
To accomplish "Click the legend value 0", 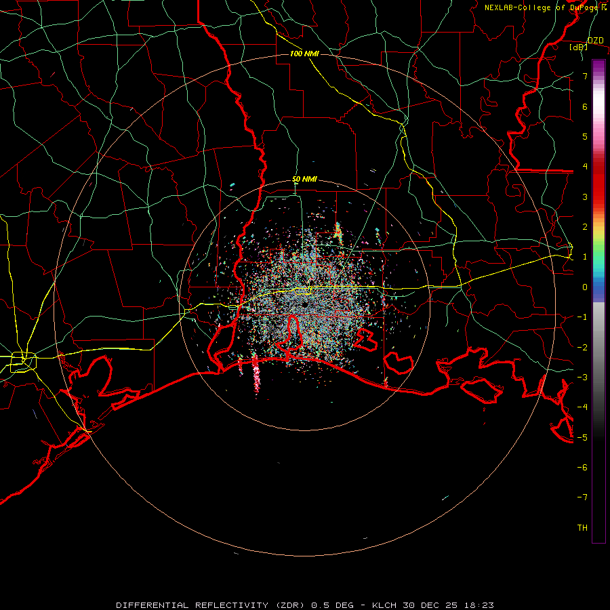I will tap(585, 287).
